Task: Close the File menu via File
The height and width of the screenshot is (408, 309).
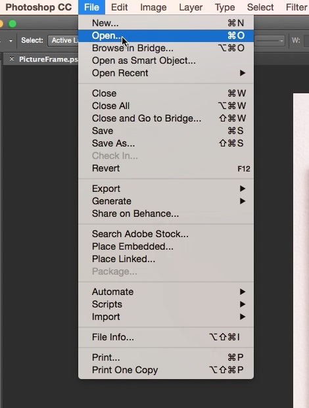Action: click(x=91, y=7)
